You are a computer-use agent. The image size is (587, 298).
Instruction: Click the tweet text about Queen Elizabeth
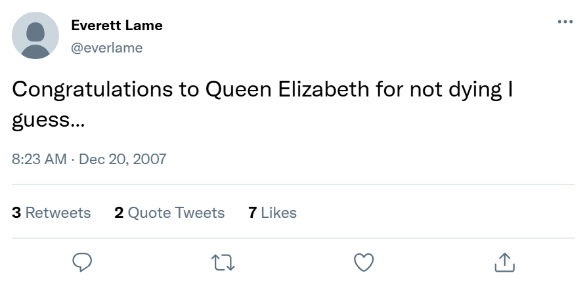pos(263,89)
